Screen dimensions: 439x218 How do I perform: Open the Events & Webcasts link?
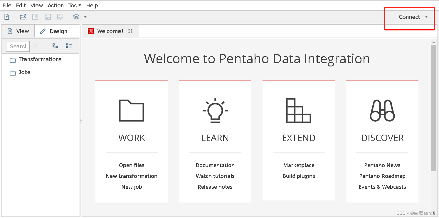[x=382, y=187]
